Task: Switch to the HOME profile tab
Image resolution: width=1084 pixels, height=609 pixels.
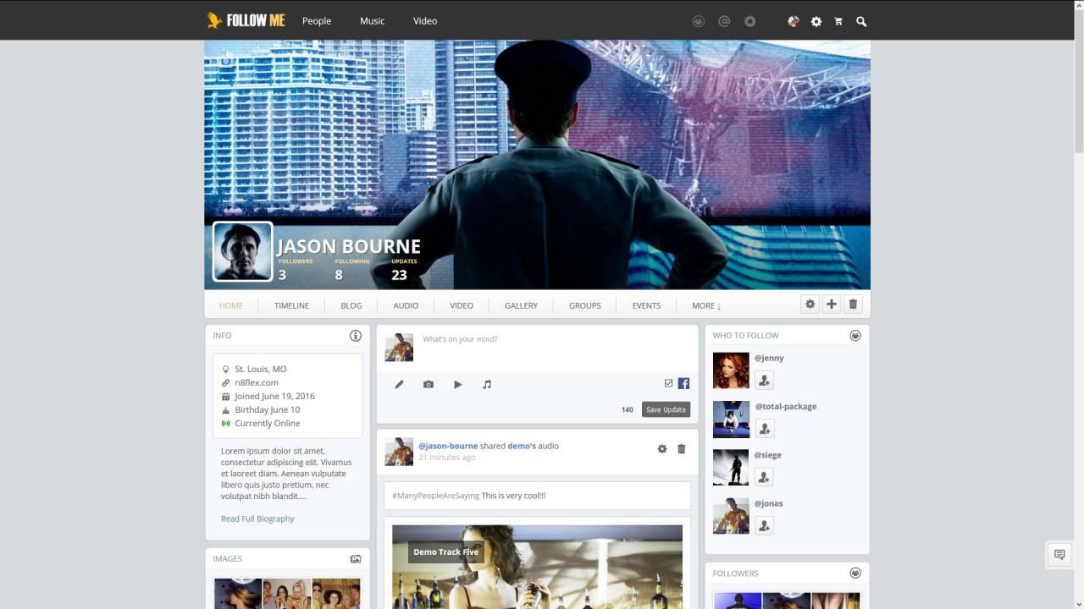Action: [x=231, y=305]
